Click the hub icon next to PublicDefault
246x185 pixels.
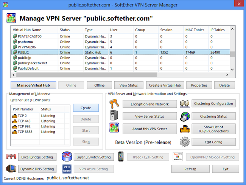coord(15,68)
